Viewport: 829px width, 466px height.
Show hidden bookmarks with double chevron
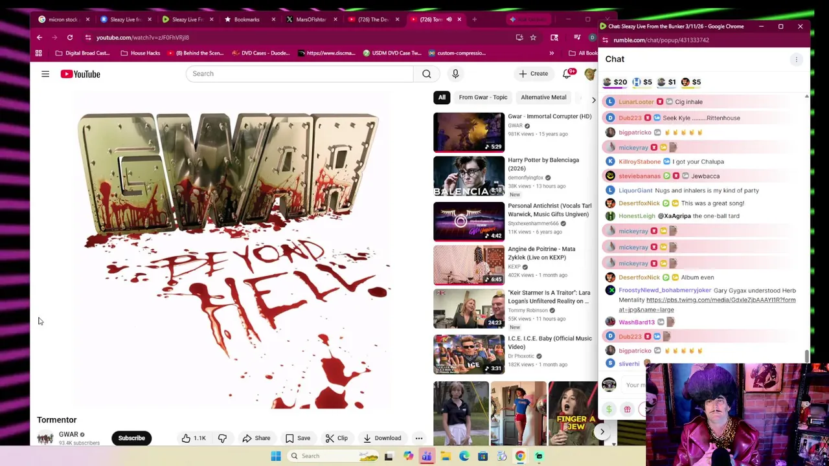point(552,53)
